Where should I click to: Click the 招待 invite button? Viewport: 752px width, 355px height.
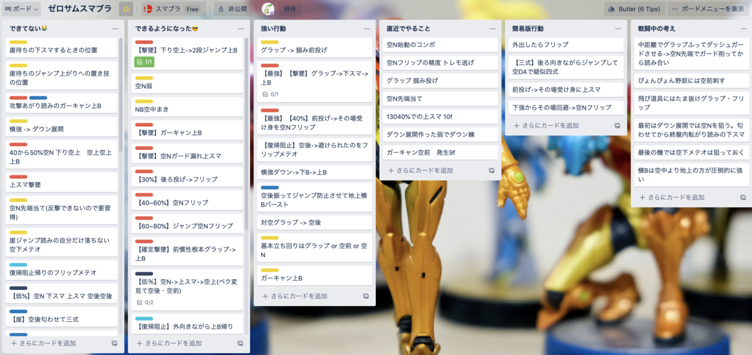290,9
